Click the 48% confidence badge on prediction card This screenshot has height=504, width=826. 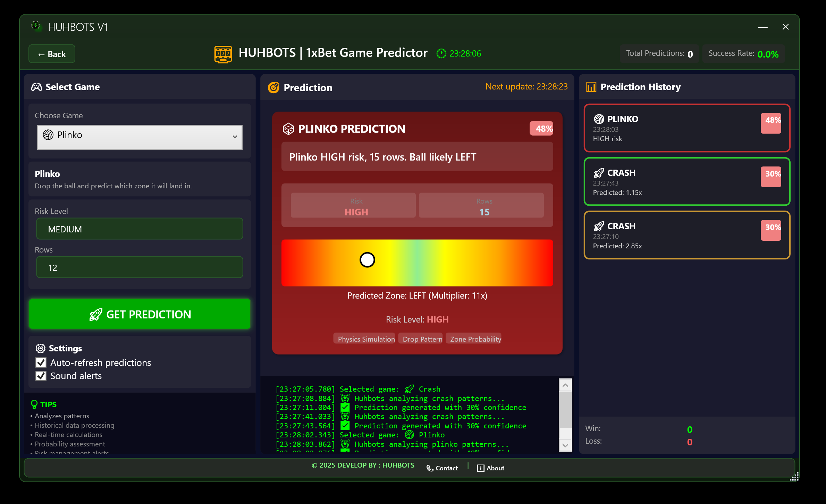(541, 129)
